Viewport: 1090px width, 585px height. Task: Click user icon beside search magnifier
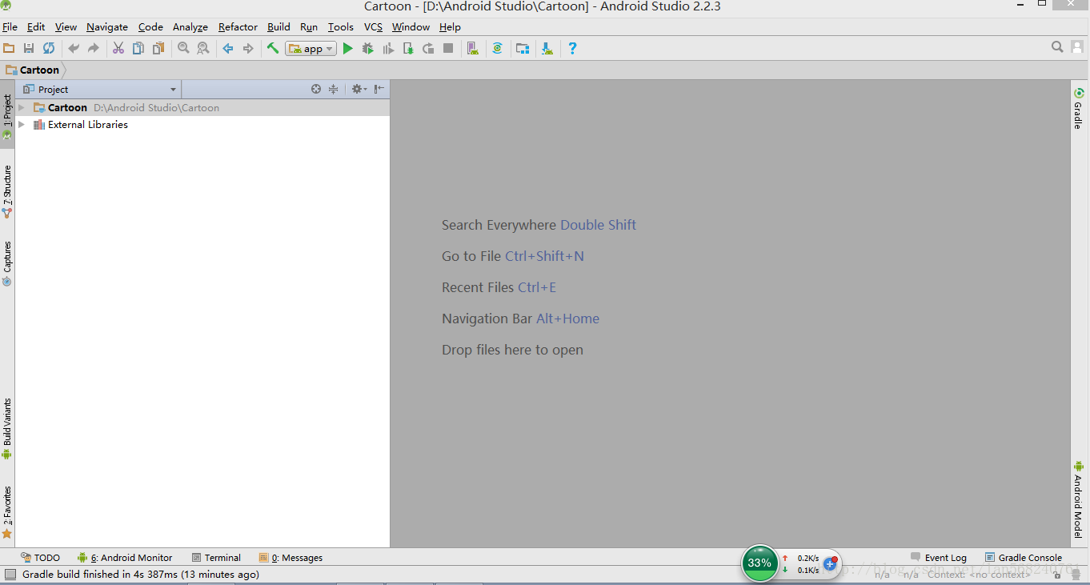click(x=1077, y=47)
